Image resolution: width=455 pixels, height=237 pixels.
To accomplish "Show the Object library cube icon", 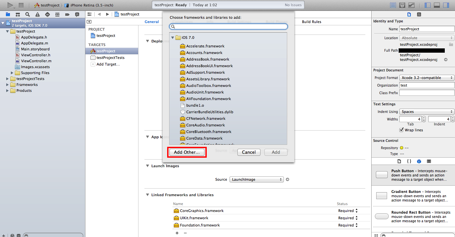I will pos(419,161).
